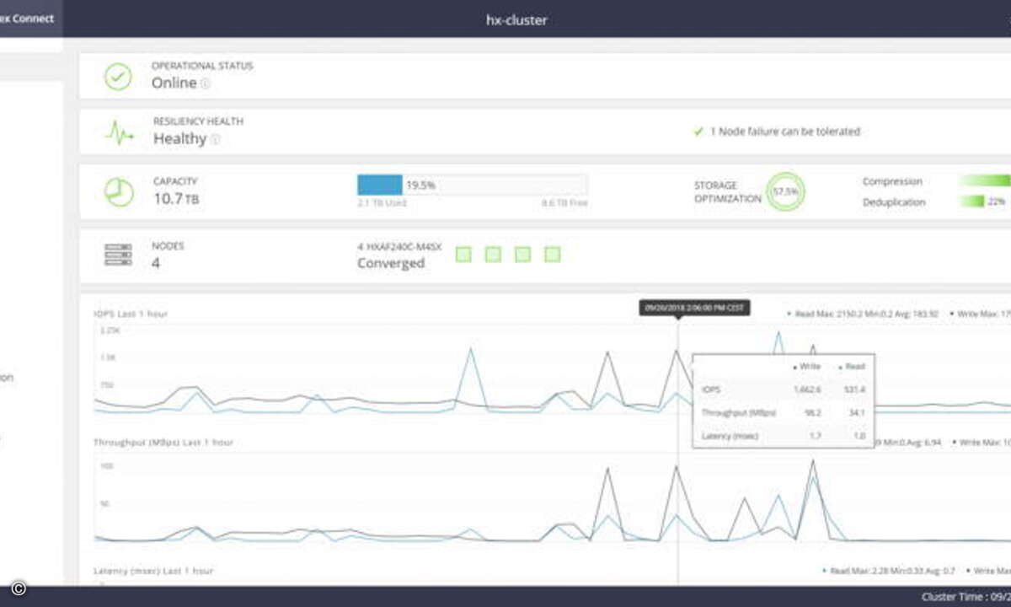Click the IOPS row in chart tooltip
The image size is (1011, 607).
click(x=784, y=389)
